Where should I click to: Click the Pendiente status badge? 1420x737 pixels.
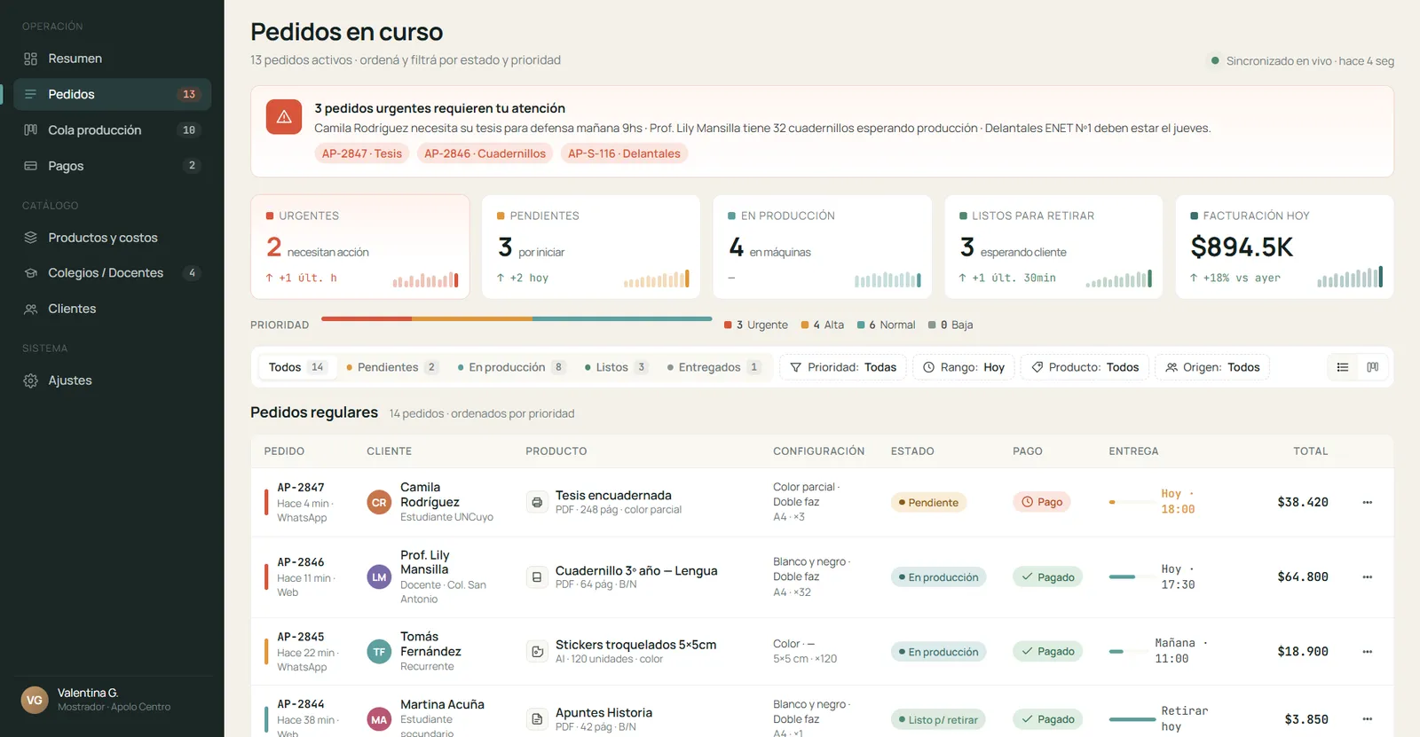pos(928,502)
